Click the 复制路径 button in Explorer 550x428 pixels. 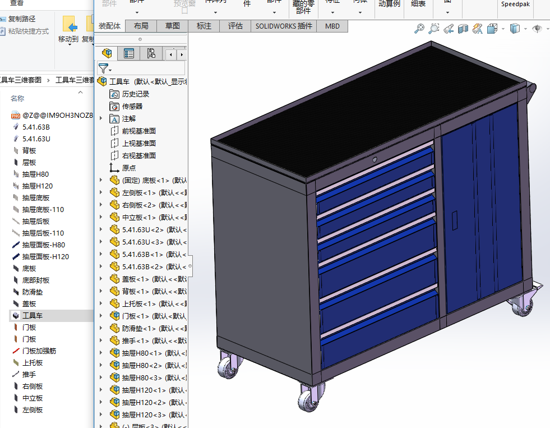pos(21,19)
